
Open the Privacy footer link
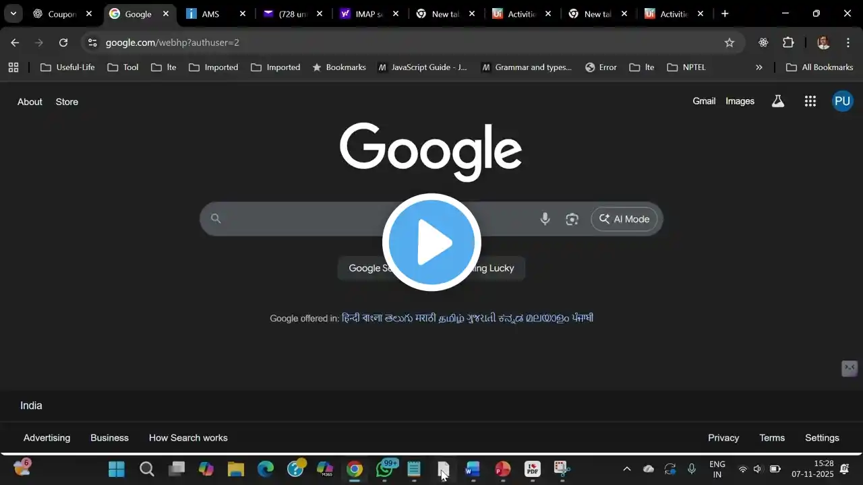click(723, 438)
